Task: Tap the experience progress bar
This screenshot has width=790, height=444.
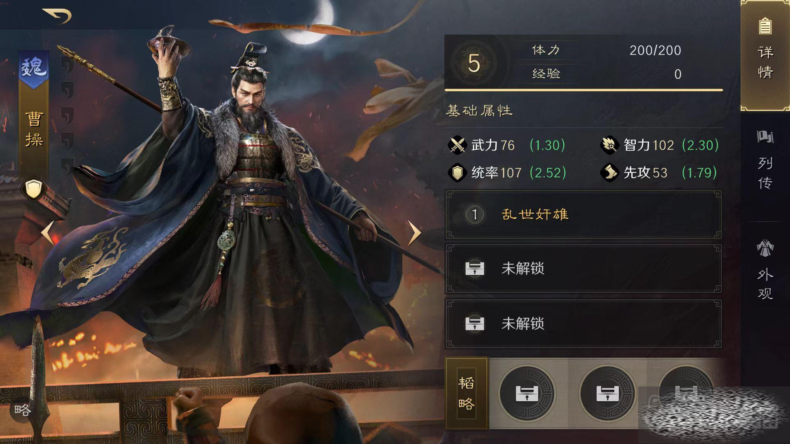Action: [x=583, y=90]
